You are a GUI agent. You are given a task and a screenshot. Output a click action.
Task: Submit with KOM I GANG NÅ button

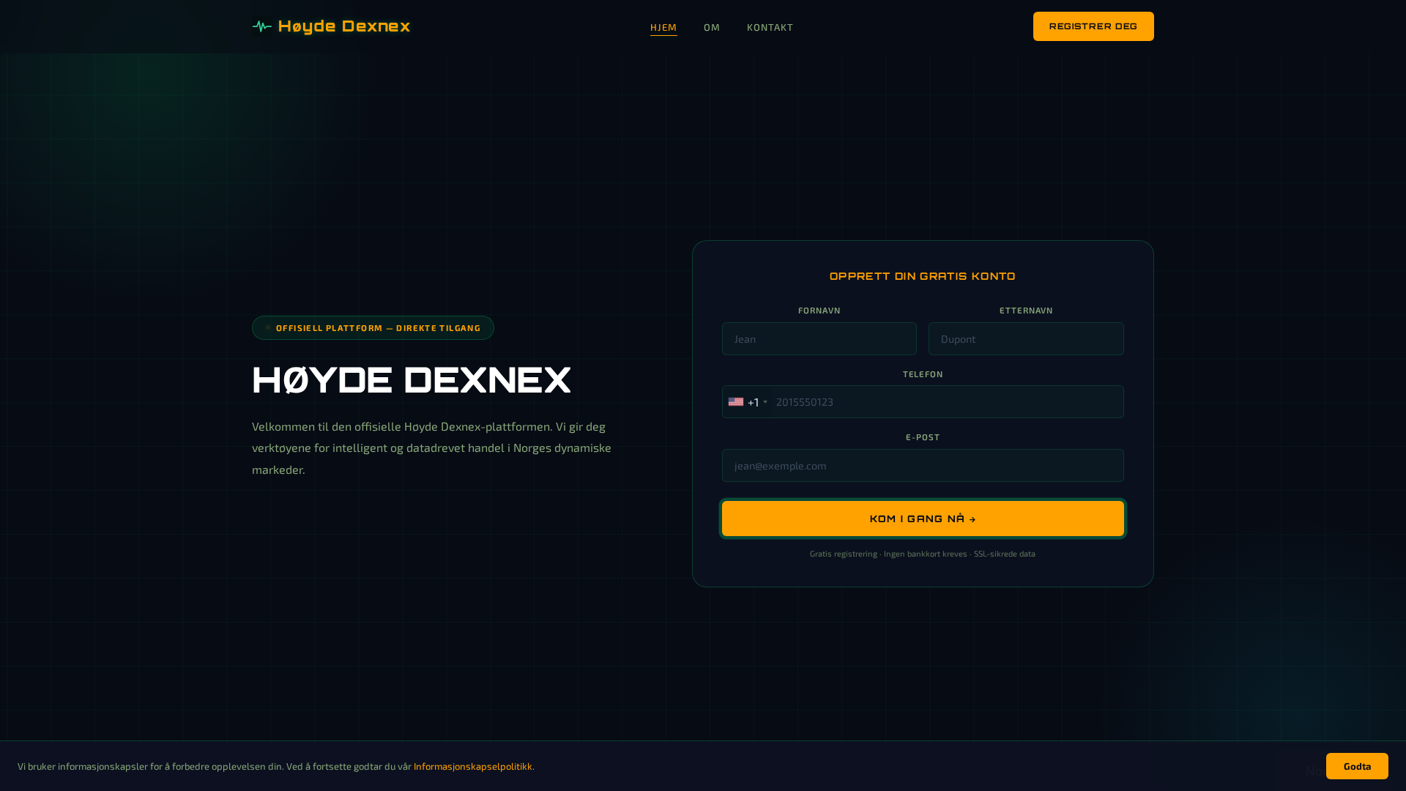(x=923, y=519)
